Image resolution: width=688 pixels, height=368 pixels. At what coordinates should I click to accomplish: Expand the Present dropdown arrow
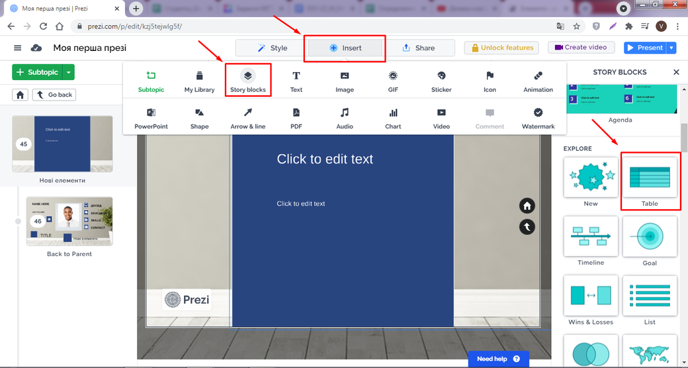pyautogui.click(x=671, y=48)
